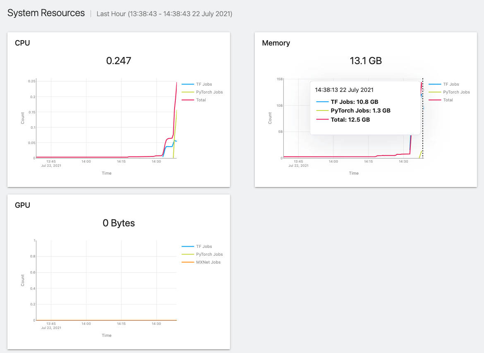Toggle TF Jobs series in CPU chart legend
Image resolution: width=484 pixels, height=353 pixels.
pyautogui.click(x=197, y=84)
